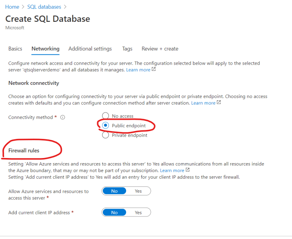Viewport: 292px width, 239px height.
Task: Click the SQL databases breadcrumb link
Action: (x=44, y=7)
